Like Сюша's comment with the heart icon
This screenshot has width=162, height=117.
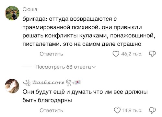click(116, 54)
